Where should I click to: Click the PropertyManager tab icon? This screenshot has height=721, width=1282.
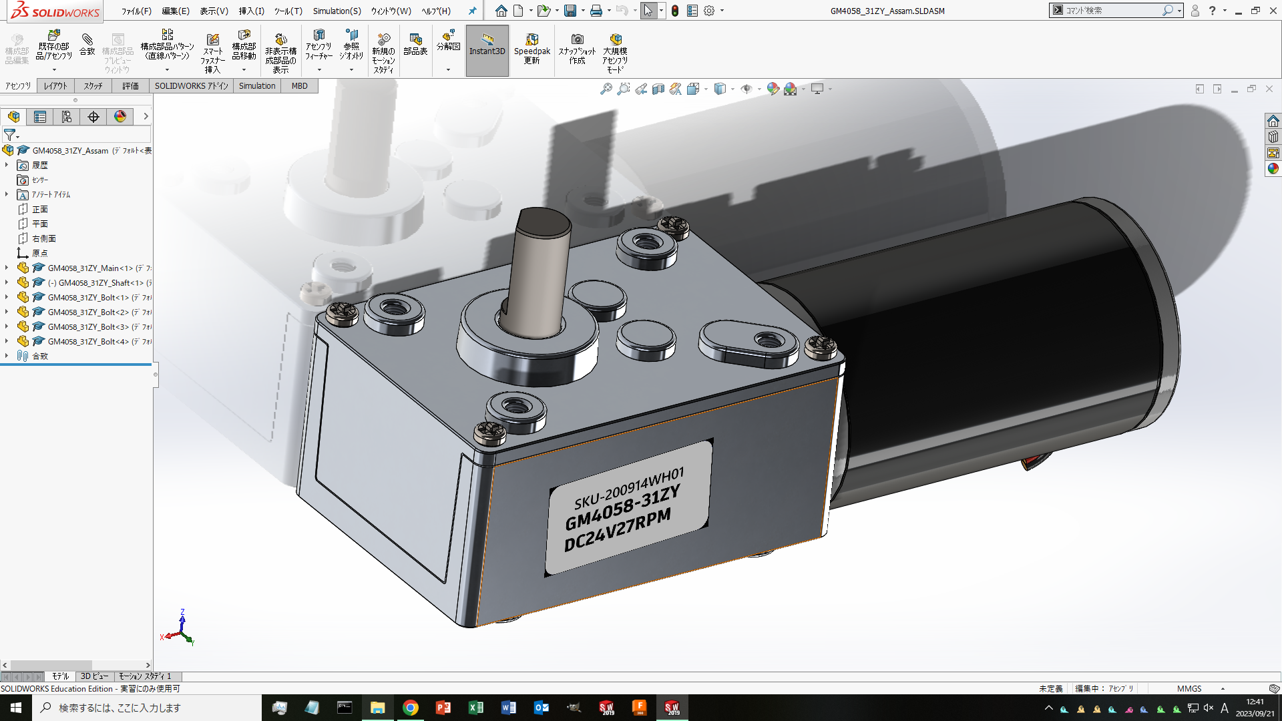(x=40, y=117)
